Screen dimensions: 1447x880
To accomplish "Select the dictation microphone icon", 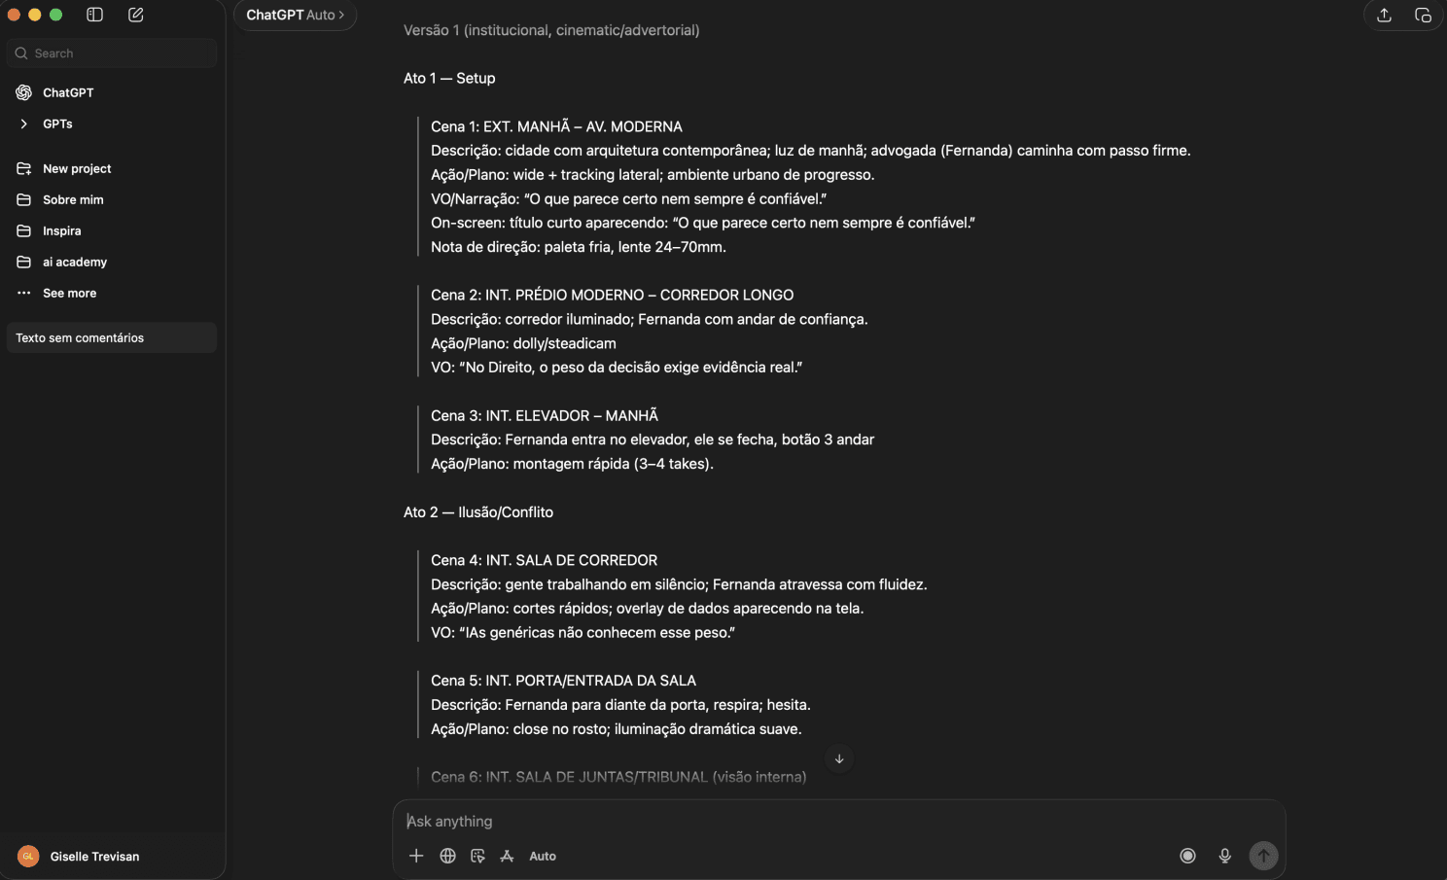I will click(x=1224, y=856).
